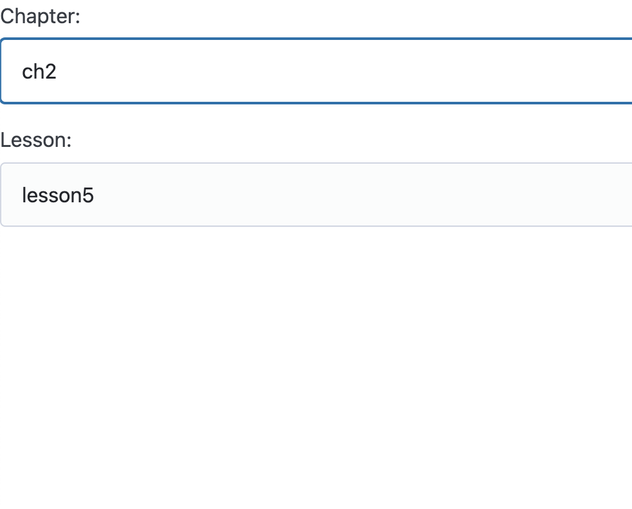Screen dimensions: 632x509
Task: Click the Chapter field containing ch2
Action: (x=316, y=71)
